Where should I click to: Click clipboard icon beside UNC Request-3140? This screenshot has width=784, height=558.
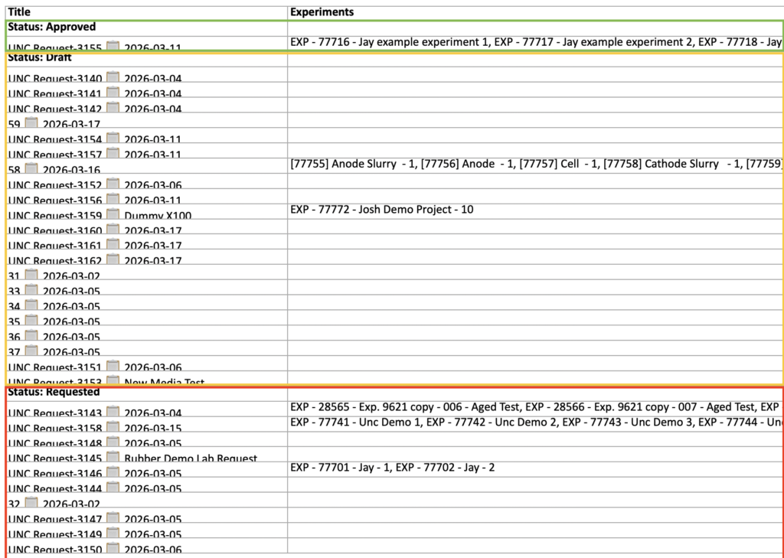pos(113,77)
